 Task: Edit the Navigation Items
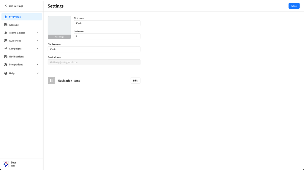(135, 81)
